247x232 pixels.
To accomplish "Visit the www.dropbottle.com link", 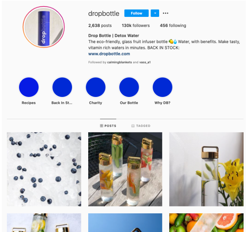I will click(109, 54).
